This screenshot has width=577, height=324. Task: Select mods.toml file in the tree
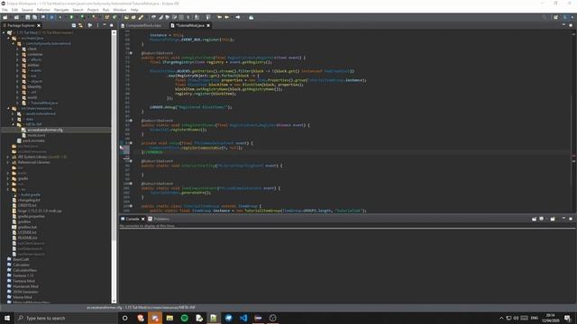pyautogui.click(x=36, y=135)
